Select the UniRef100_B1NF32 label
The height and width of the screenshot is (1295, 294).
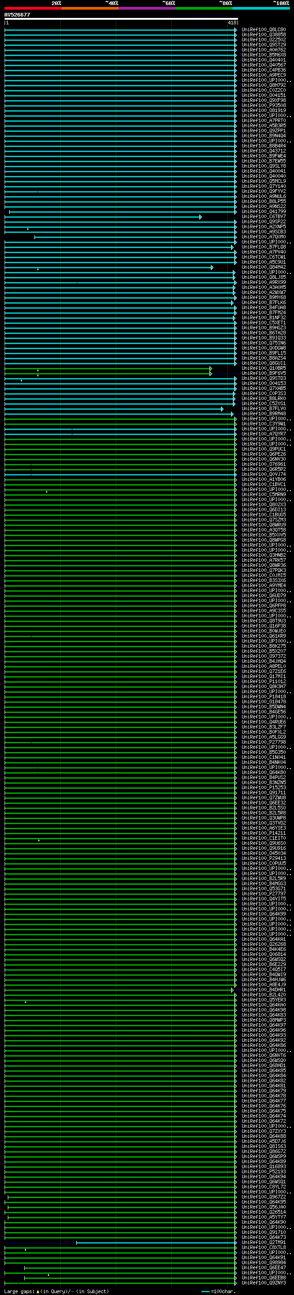click(263, 318)
